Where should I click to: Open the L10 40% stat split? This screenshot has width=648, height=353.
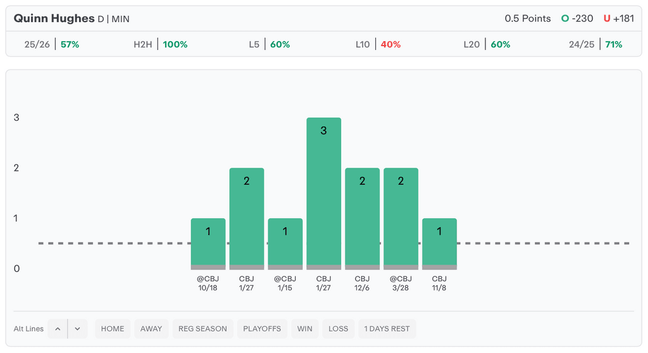pos(378,44)
